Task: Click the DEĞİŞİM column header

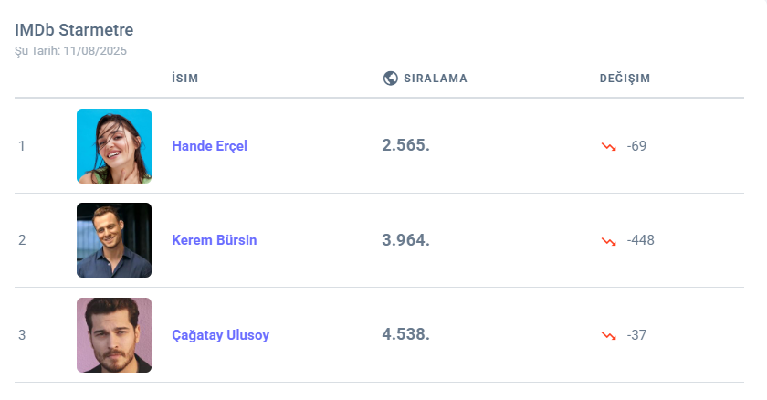Action: 625,79
